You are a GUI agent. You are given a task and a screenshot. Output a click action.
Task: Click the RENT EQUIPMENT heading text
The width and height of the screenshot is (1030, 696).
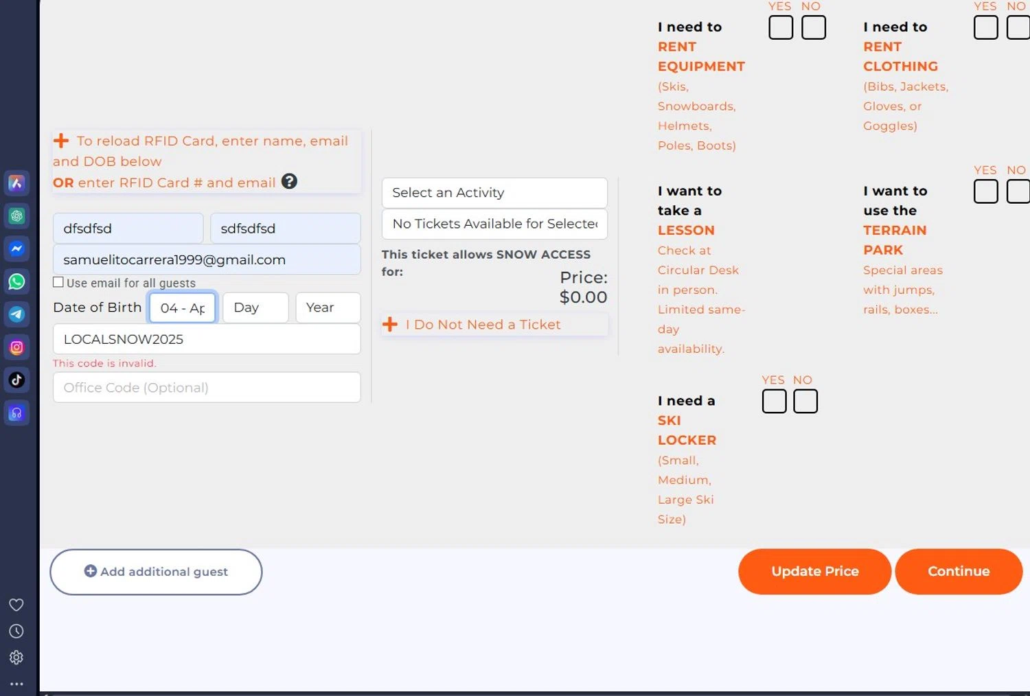[701, 56]
